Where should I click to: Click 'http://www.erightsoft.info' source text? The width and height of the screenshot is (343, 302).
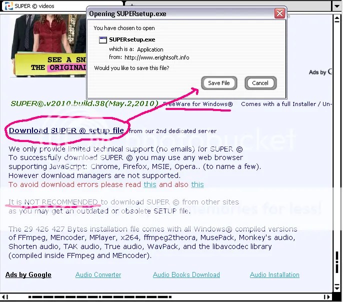[x=157, y=57]
